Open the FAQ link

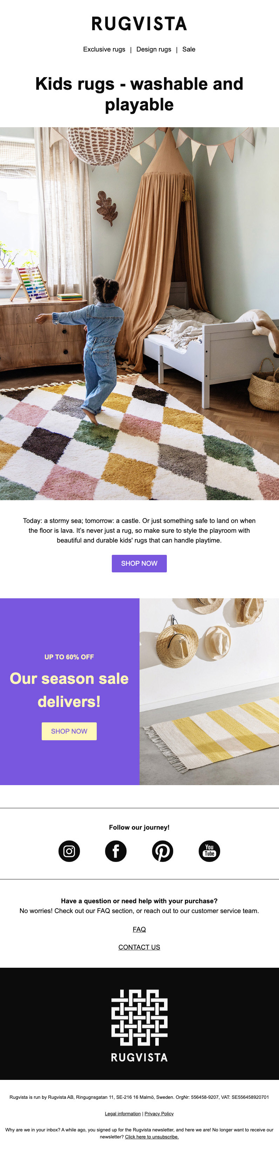(x=139, y=929)
